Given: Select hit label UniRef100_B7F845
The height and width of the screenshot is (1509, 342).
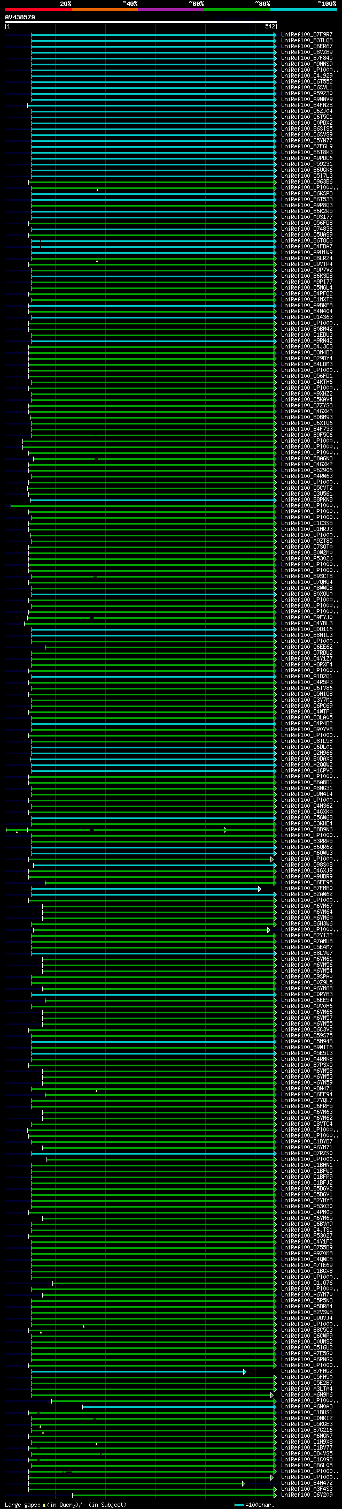Looking at the screenshot, I should click(x=307, y=58).
